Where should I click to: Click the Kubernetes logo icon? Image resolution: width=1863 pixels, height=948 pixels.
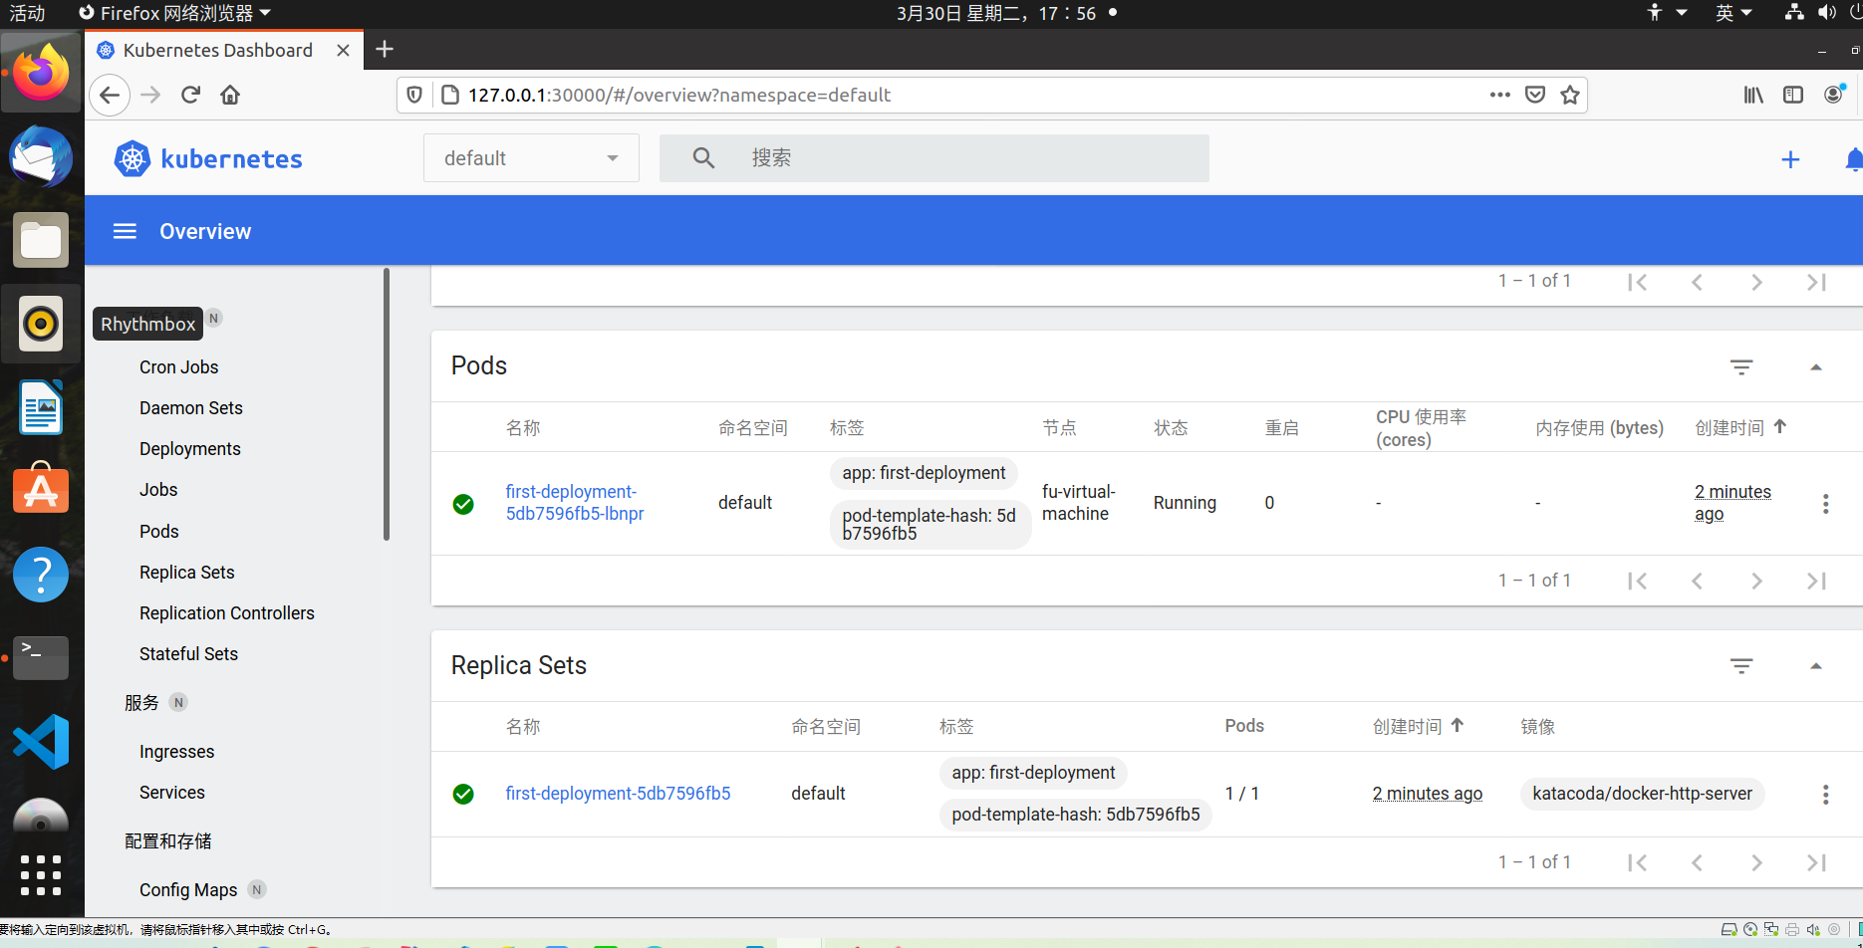[133, 159]
